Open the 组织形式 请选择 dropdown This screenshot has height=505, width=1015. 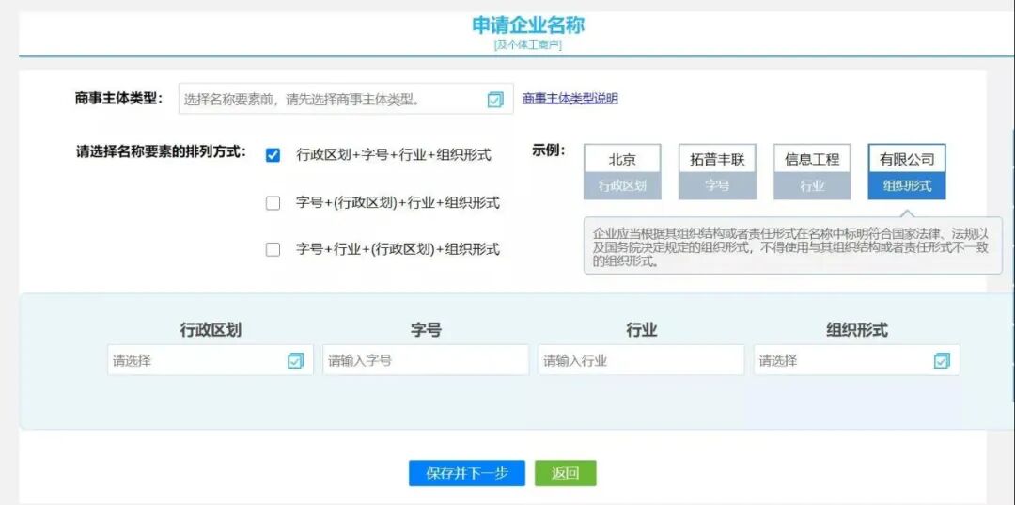coord(856,360)
